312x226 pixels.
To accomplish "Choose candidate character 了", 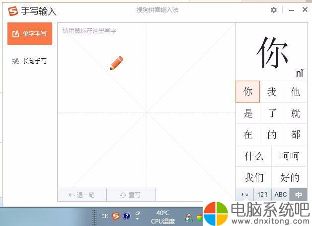I will point(272,113).
